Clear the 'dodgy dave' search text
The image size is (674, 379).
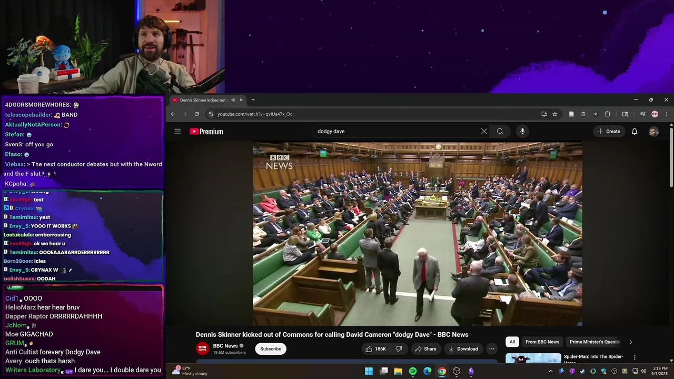484,132
